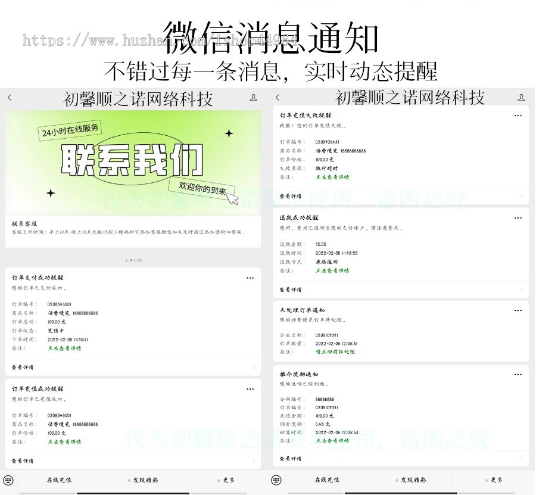Select commission reward value 0.48 元
Image resolution: width=536 pixels, height=495 pixels.
coord(323,424)
